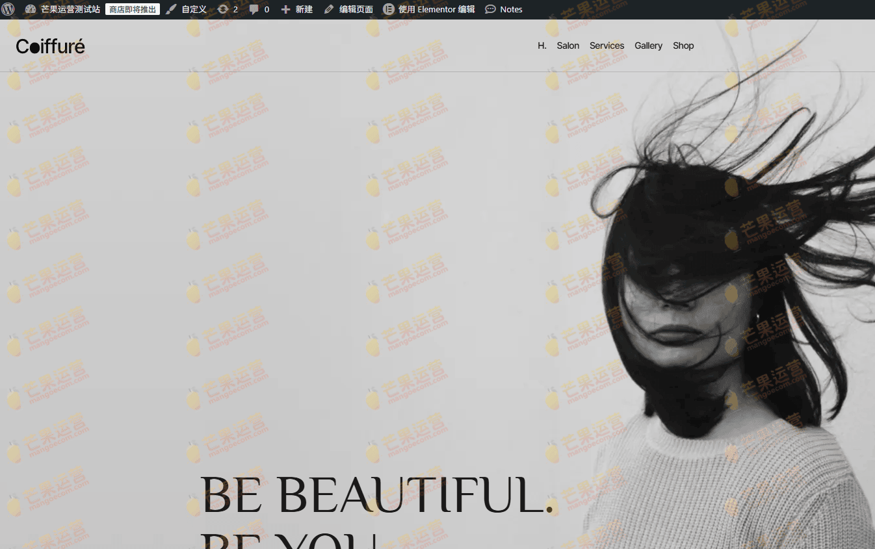The image size is (875, 549).
Task: Navigate to Services
Action: point(607,45)
